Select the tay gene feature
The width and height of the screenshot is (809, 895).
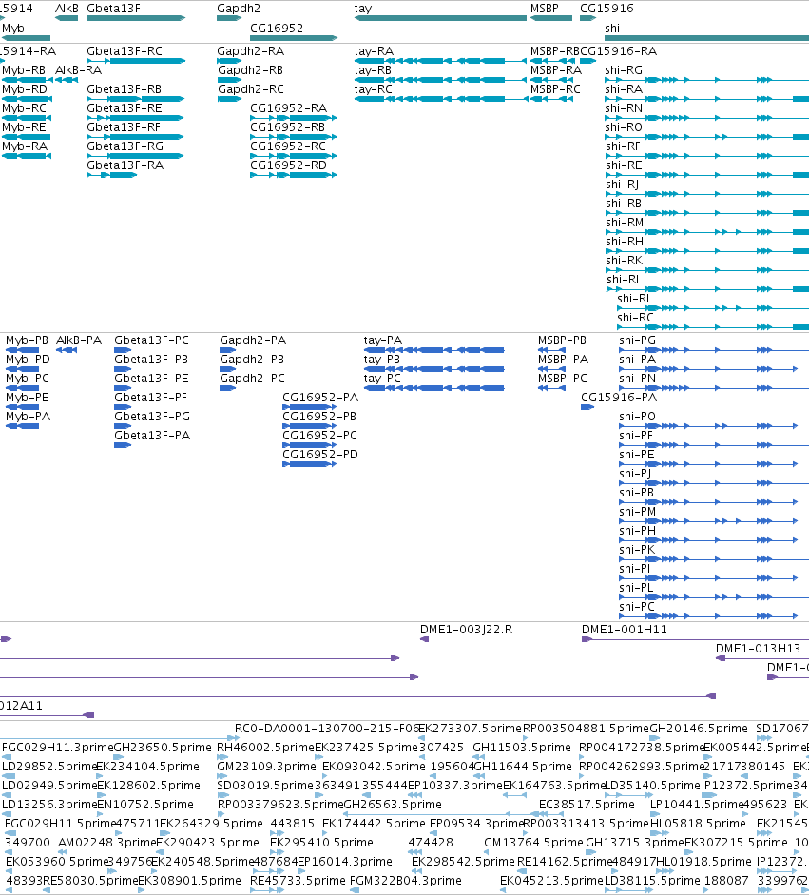(x=440, y=18)
